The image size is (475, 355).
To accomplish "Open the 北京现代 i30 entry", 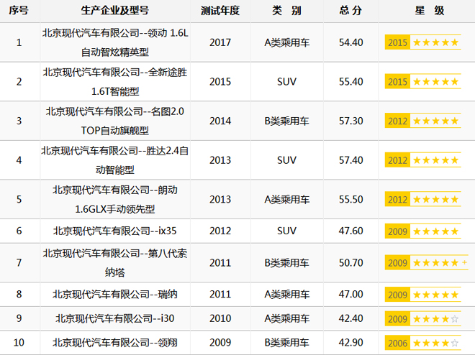I will [x=115, y=318].
